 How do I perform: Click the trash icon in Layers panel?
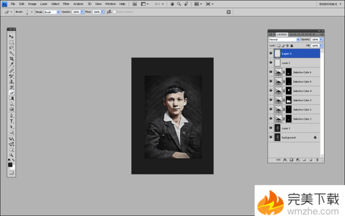(316, 160)
